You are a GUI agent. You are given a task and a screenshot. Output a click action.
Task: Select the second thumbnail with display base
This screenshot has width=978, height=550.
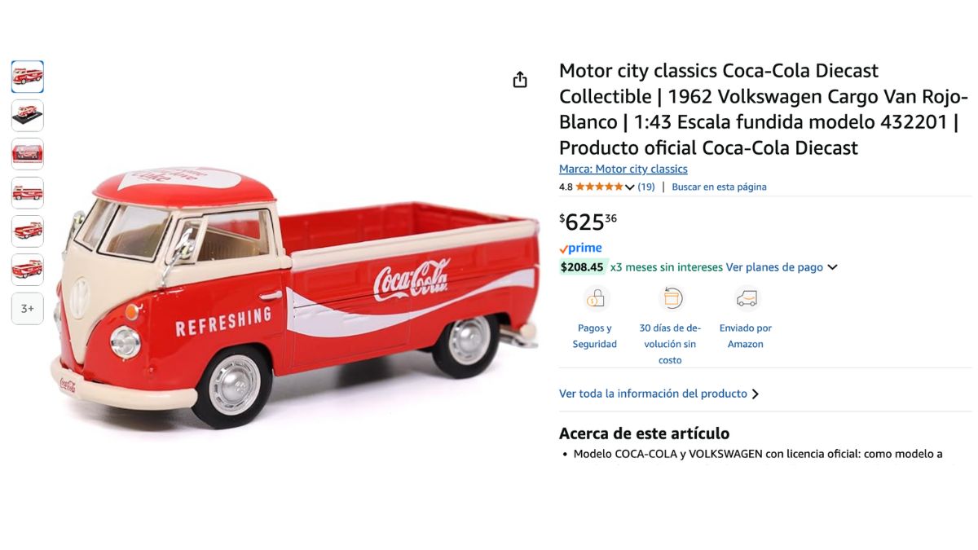pos(28,116)
